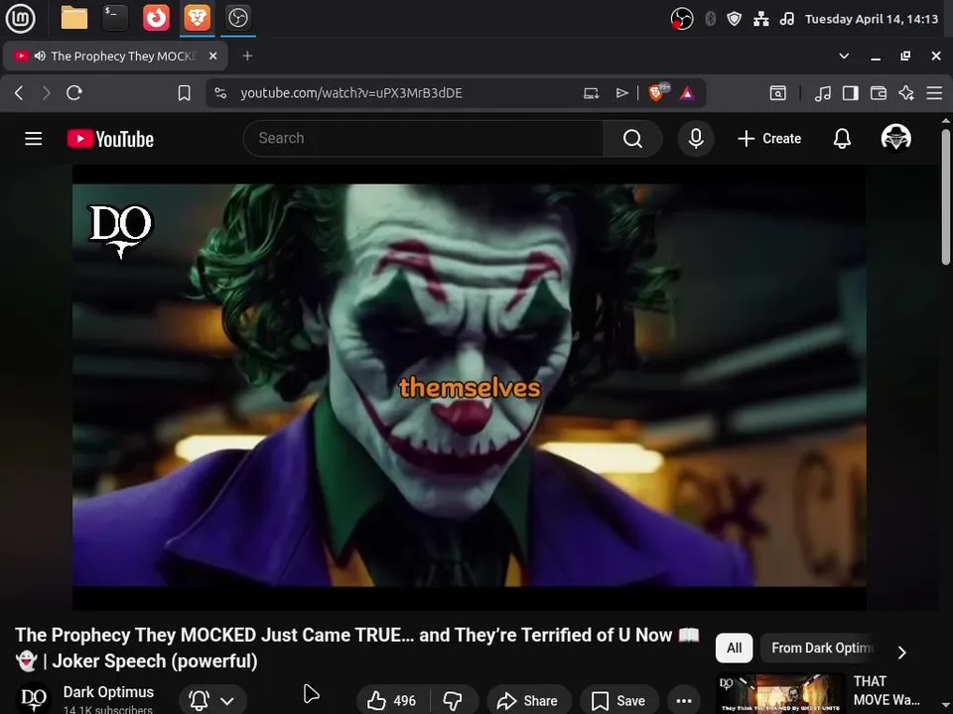Click the send/share arrow in address bar
This screenshot has width=953, height=714.
[621, 93]
